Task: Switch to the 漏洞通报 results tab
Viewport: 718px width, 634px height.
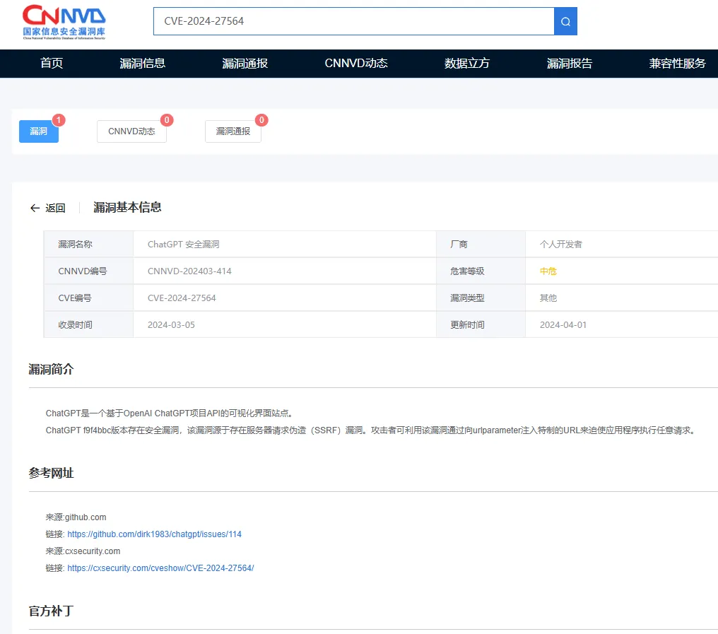Action: coord(233,131)
